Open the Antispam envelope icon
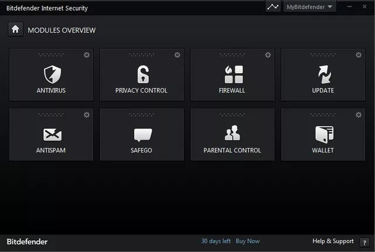This screenshot has height=252, width=375. click(x=52, y=134)
